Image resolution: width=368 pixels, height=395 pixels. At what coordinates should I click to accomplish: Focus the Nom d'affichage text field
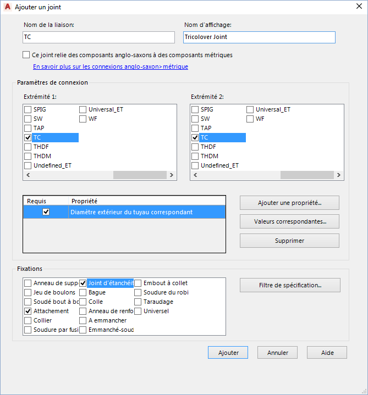[x=259, y=37]
